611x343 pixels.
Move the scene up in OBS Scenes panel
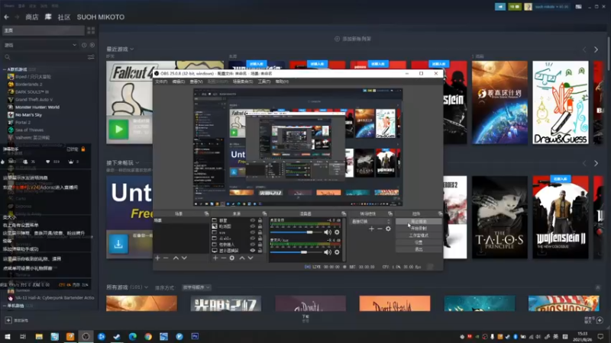176,258
